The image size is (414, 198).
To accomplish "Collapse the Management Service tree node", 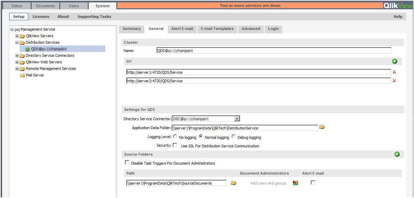I will click(12, 30).
